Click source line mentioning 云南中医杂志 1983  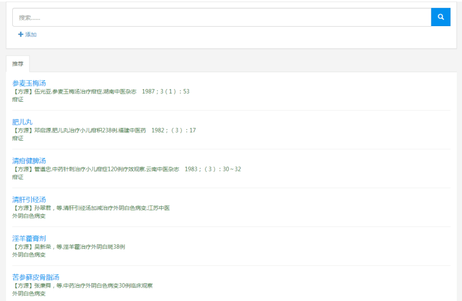(x=126, y=169)
